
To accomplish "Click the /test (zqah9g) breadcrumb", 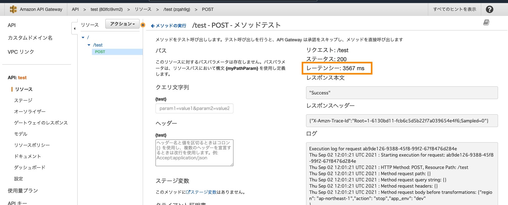I will (x=177, y=9).
